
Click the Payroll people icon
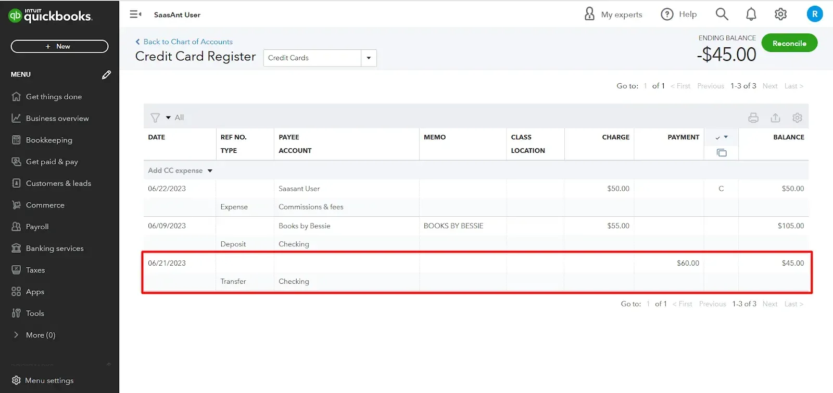point(16,227)
